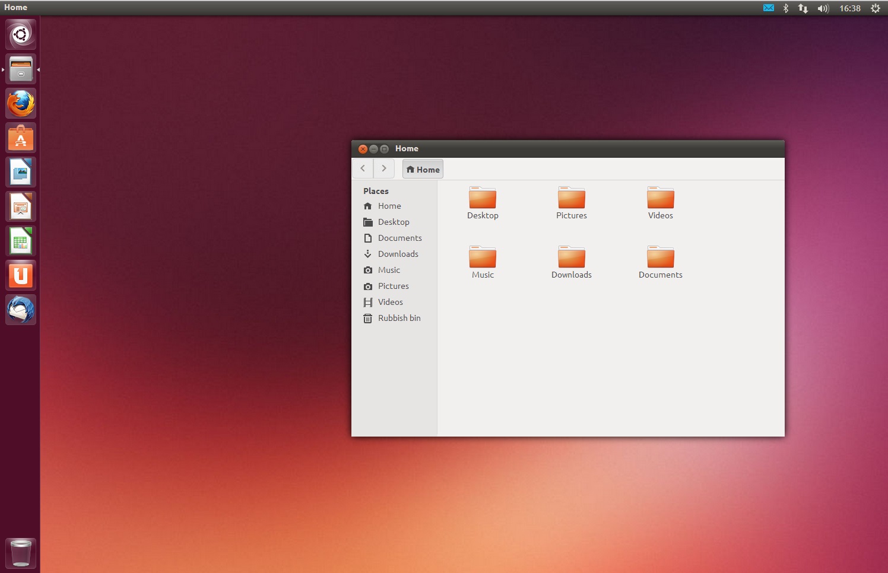Image resolution: width=888 pixels, height=573 pixels.
Task: Open the session gear menu
Action: (x=875, y=8)
